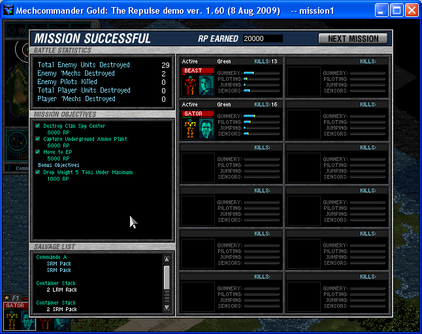422x334 pixels.
Task: Toggle Destroy Clan Spy Center checkbox
Action: pos(38,125)
